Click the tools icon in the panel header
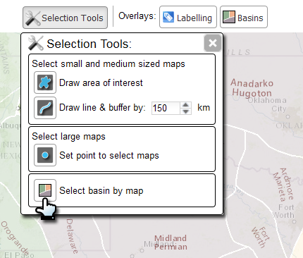Viewport: 303px width, 258px height. (36, 43)
